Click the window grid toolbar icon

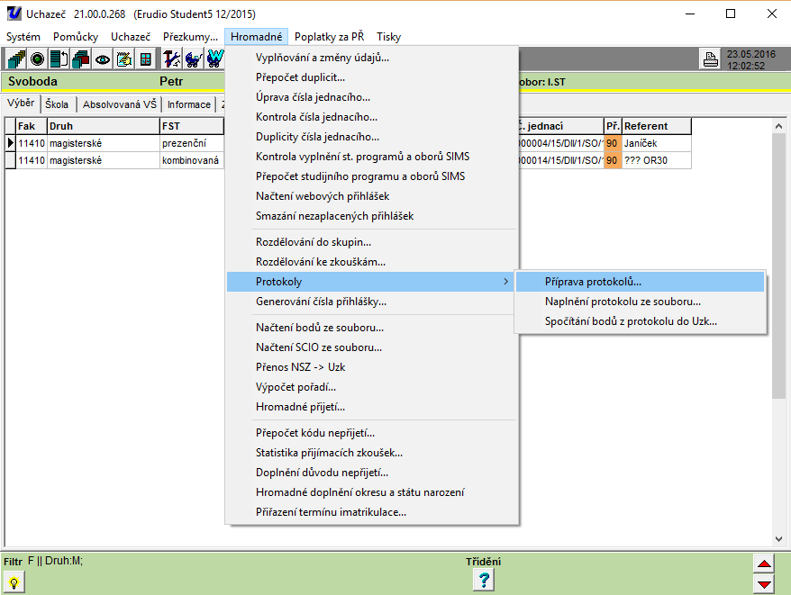[146, 59]
